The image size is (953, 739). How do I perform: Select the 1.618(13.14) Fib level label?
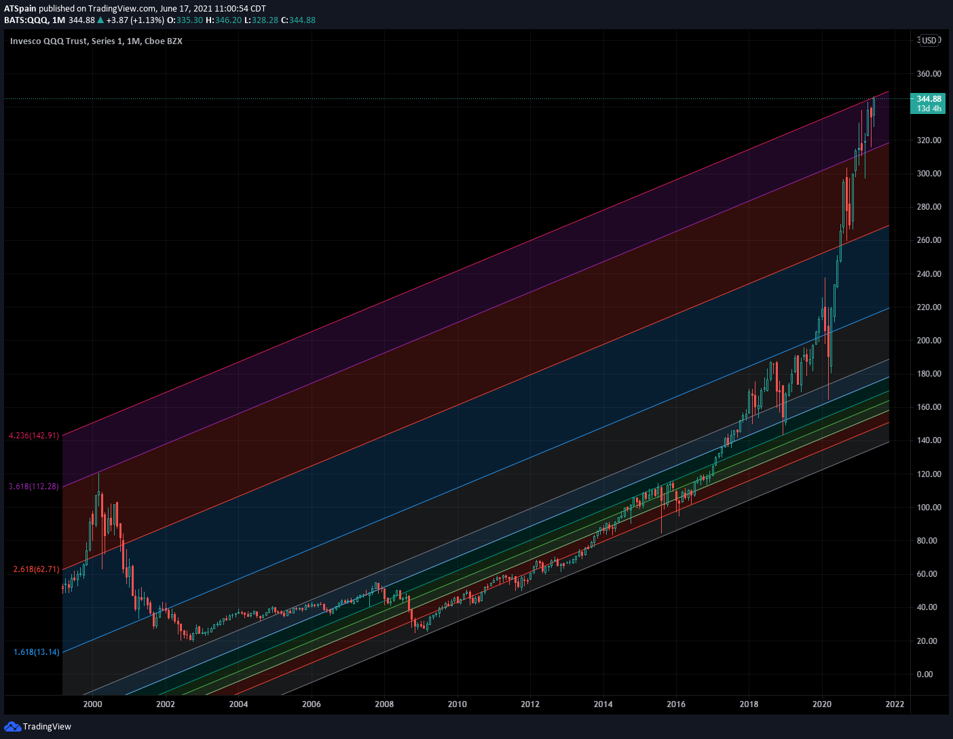(x=36, y=652)
